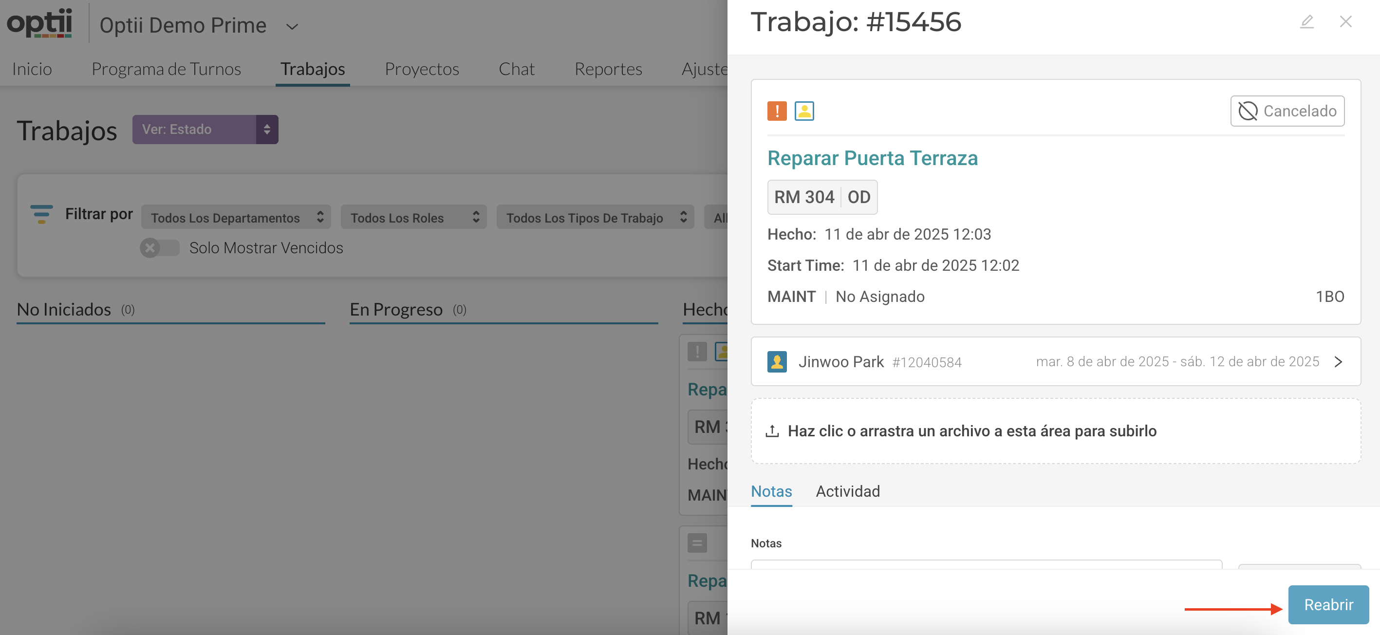Click the Trabajos page heading
This screenshot has height=635, width=1380.
point(67,131)
